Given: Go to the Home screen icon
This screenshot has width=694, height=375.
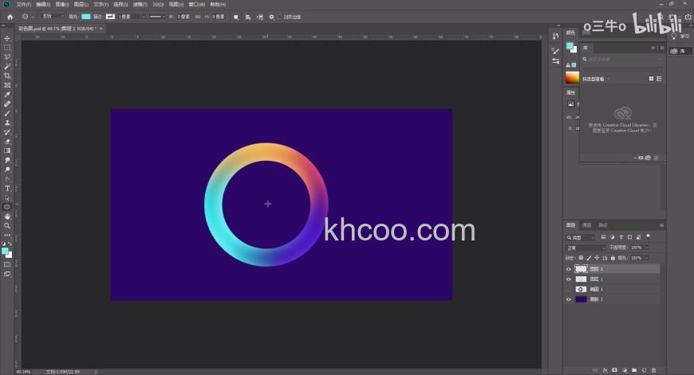Looking at the screenshot, I should pos(10,17).
